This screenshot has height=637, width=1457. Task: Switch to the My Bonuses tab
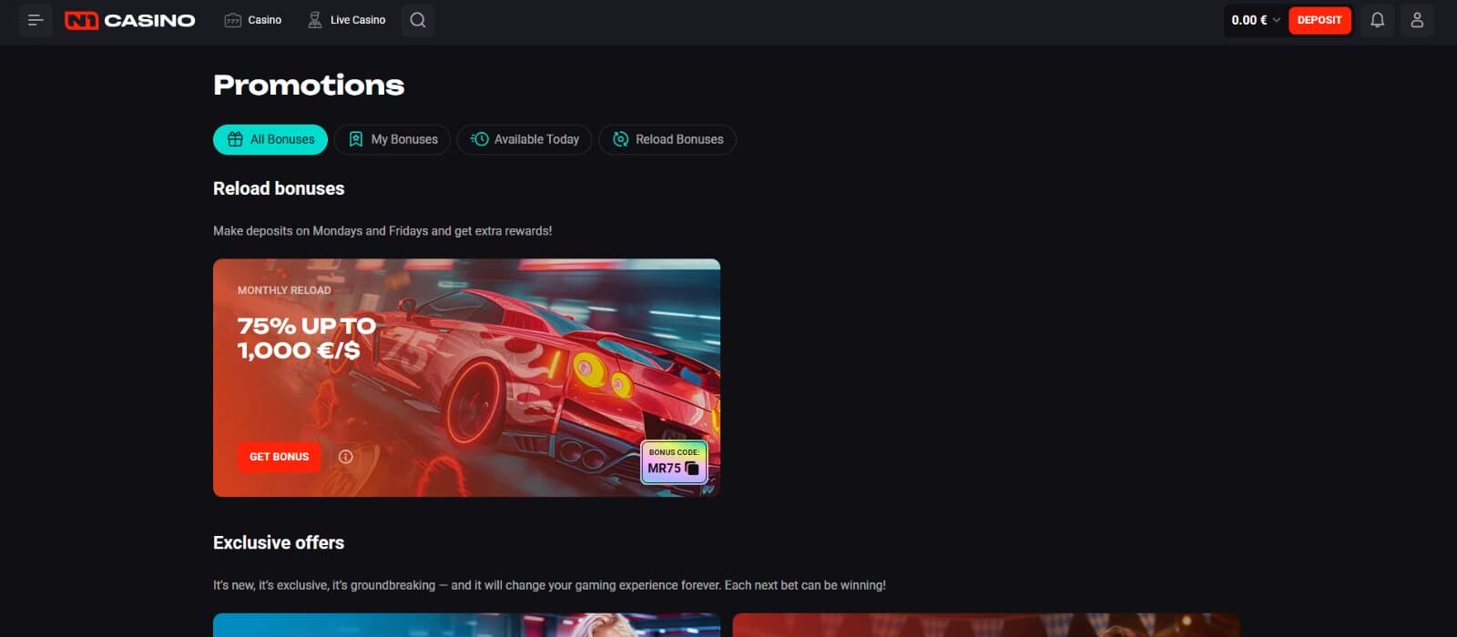pos(392,139)
